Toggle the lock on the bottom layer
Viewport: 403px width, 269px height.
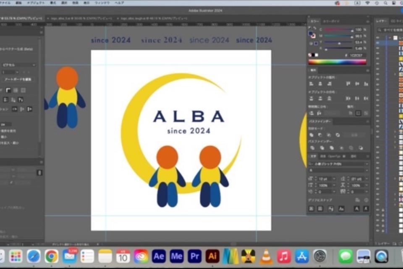point(383,230)
